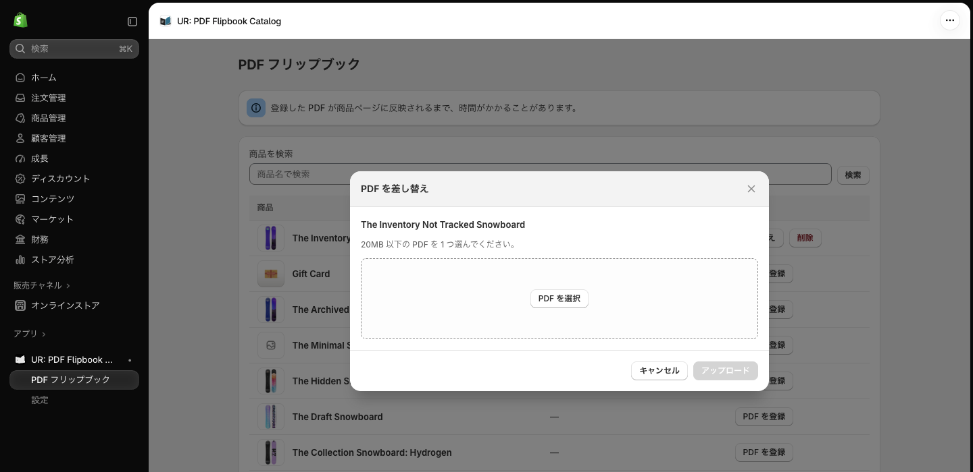Click the 財務 finance icon
Viewport: 973px width, 472px height.
click(20, 239)
